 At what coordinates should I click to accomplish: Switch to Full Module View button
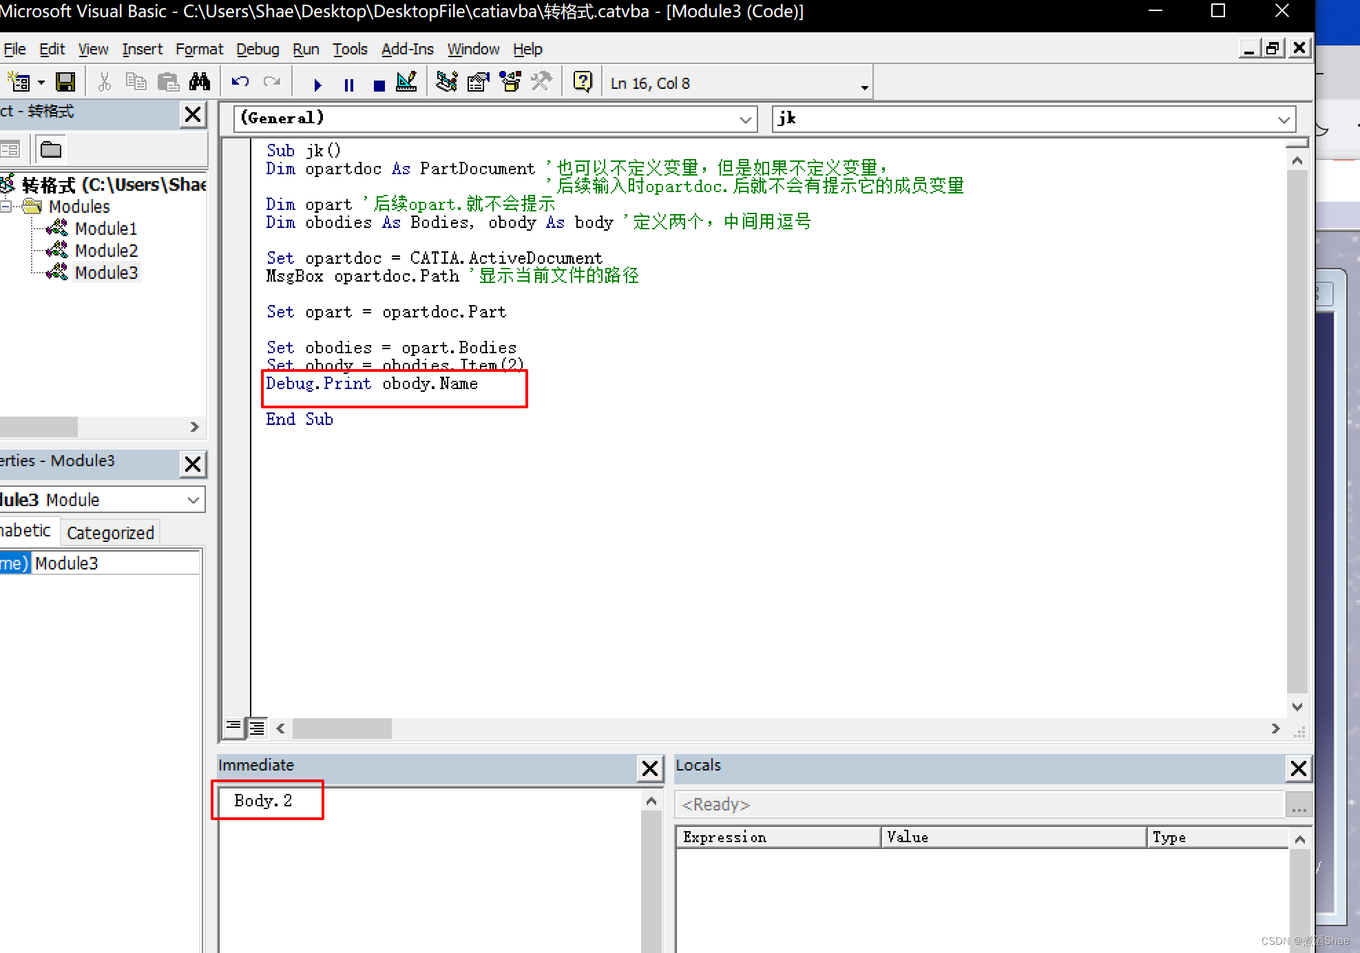(257, 727)
